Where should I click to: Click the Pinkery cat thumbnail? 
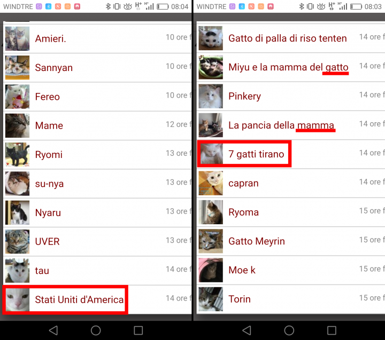tap(211, 96)
